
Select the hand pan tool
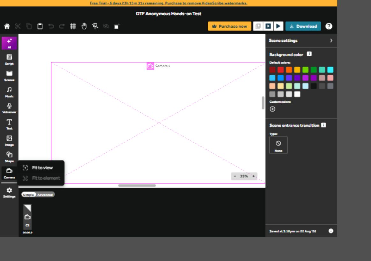(x=84, y=26)
